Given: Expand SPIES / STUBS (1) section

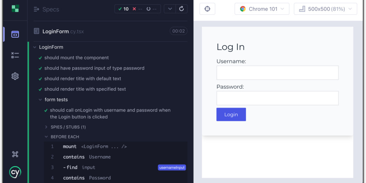Looking at the screenshot, I should pyautogui.click(x=68, y=127).
